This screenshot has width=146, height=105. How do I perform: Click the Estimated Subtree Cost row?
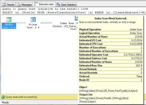(x=111, y=58)
